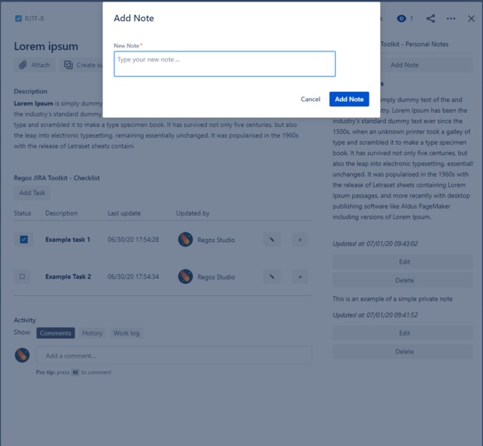Edit Example task 1 with pencil icon
483x446 pixels.
pos(271,240)
